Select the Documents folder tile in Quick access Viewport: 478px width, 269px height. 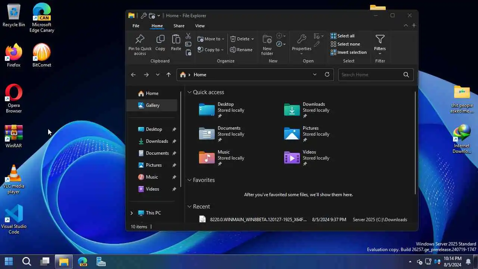[222, 134]
